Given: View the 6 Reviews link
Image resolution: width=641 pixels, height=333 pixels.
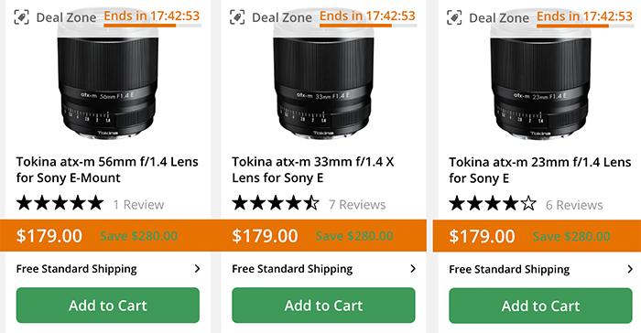Looking at the screenshot, I should tap(574, 205).
